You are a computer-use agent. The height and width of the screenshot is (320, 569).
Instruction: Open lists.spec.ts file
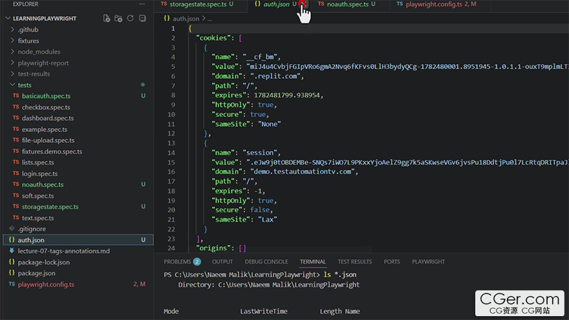coord(38,162)
